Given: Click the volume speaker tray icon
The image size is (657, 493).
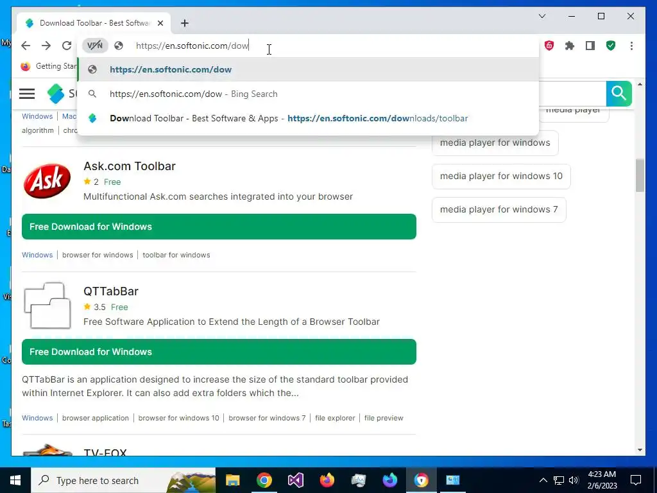Looking at the screenshot, I should click(x=574, y=480).
